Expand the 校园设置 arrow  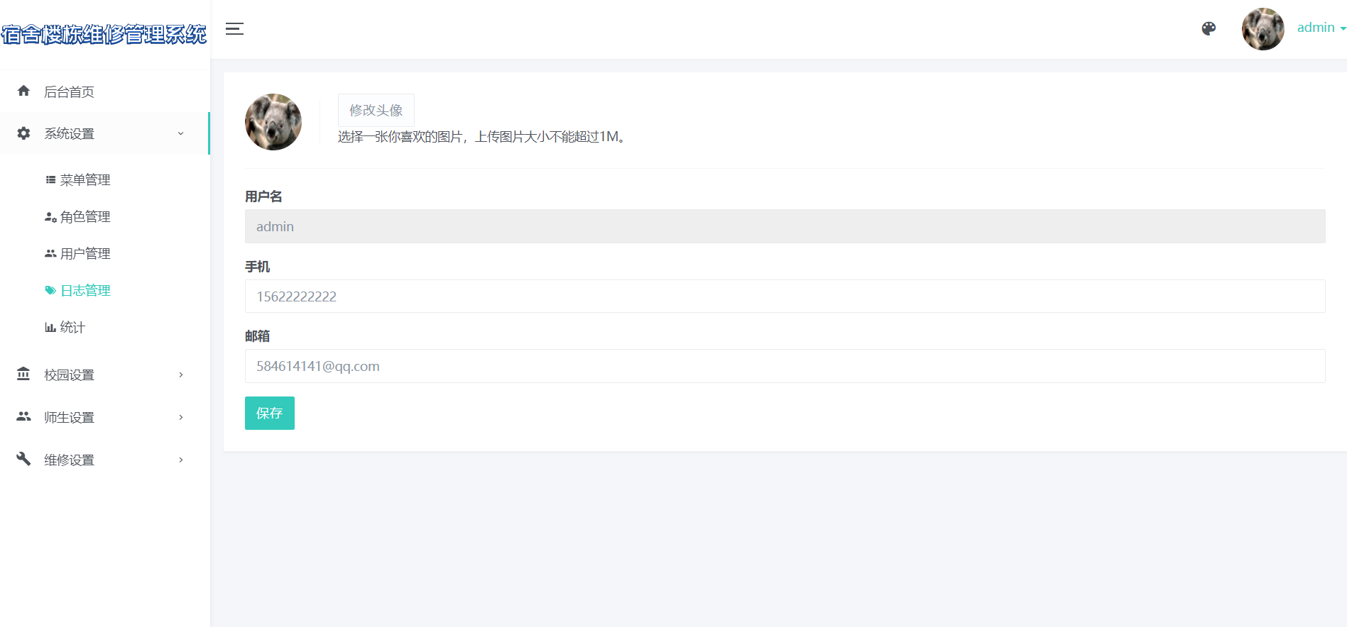pos(180,374)
